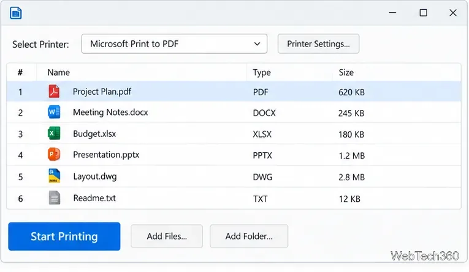Click Add Folder button

(249, 236)
